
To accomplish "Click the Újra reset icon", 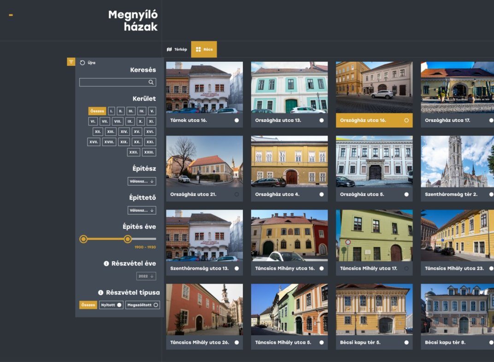I will click(82, 63).
